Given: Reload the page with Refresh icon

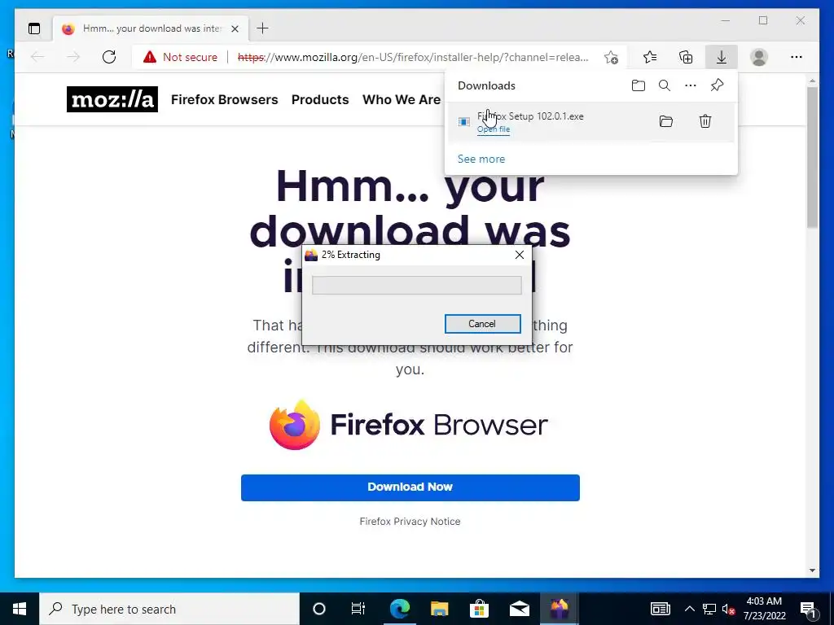Looking at the screenshot, I should pyautogui.click(x=109, y=57).
